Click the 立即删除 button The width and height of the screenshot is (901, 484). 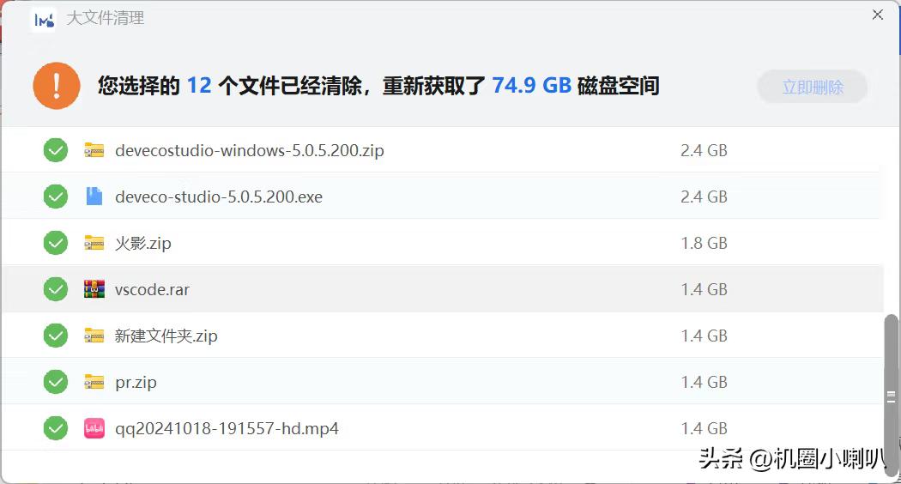pos(813,87)
